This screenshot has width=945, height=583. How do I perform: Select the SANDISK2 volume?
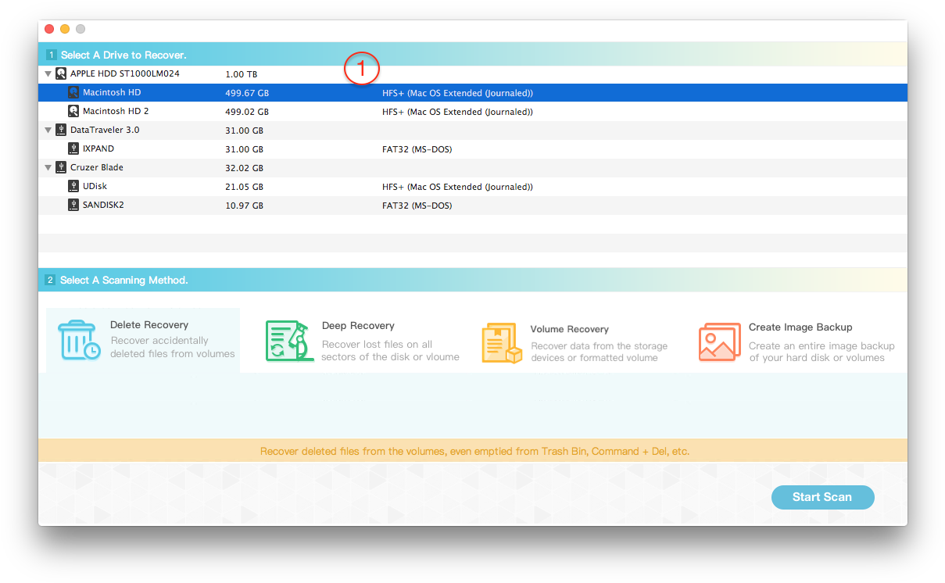[x=473, y=205]
